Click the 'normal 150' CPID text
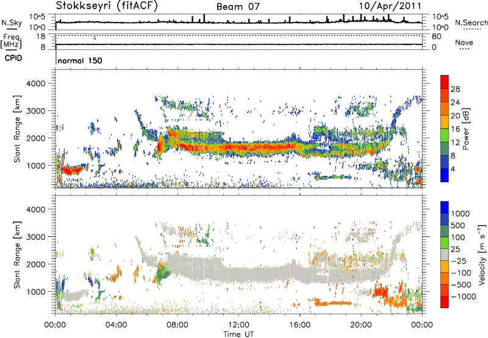Screen dimensions: 488x338 pyautogui.click(x=80, y=60)
